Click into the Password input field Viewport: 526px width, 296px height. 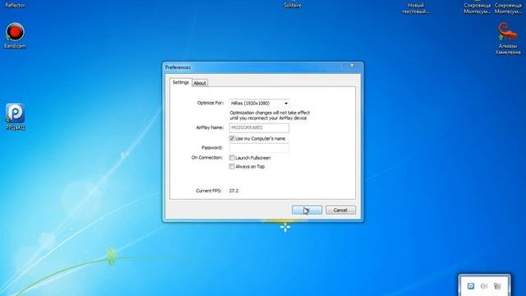tap(259, 148)
